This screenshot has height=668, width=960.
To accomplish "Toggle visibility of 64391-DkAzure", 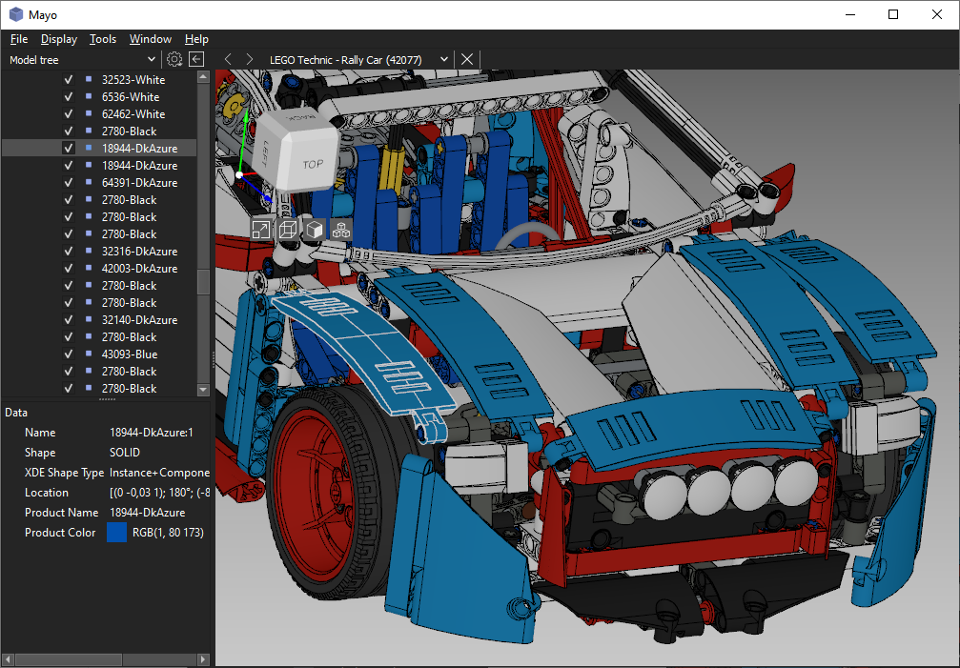I will click(x=68, y=182).
